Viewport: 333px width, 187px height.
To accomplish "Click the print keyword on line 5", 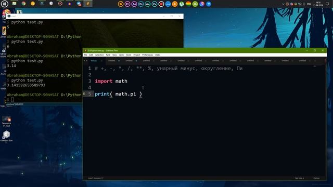I will coord(102,94).
